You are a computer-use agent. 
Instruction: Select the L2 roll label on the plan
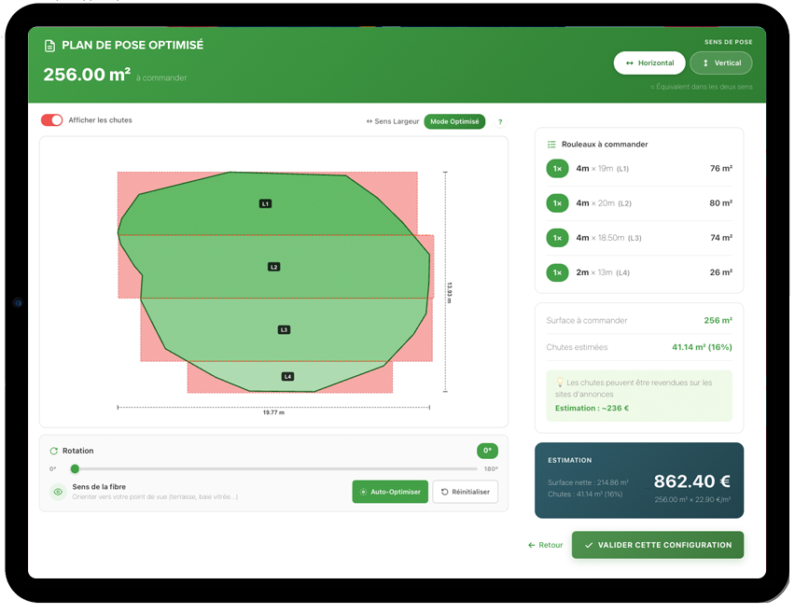(273, 266)
